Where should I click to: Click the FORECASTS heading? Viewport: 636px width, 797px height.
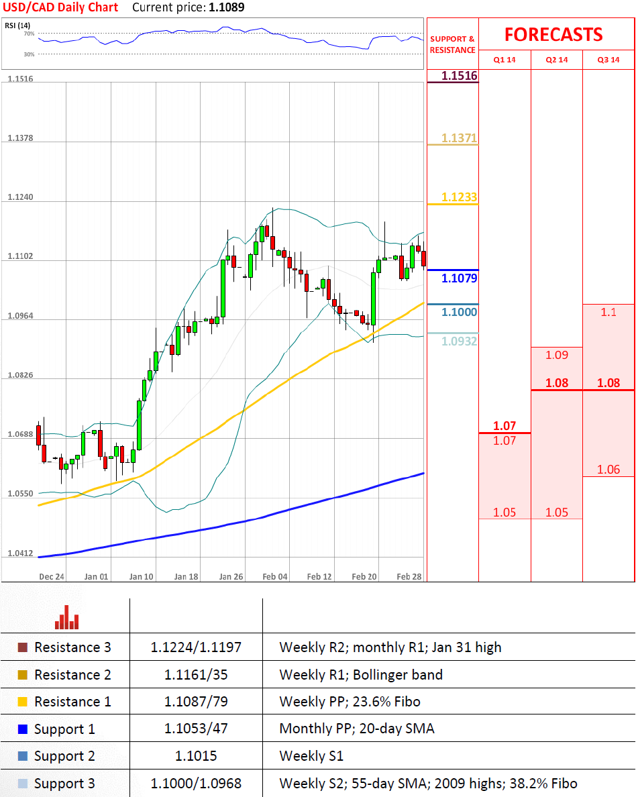click(553, 34)
